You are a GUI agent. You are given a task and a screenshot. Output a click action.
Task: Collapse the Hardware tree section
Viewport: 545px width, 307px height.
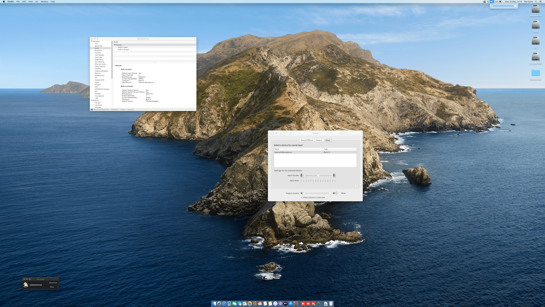coord(91,42)
